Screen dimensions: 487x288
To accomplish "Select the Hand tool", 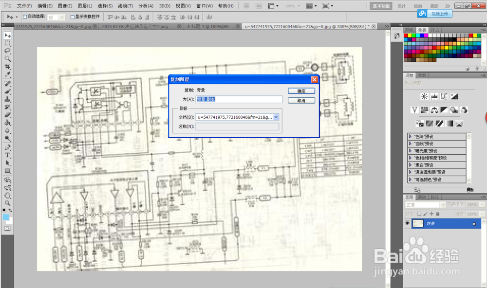I will [x=7, y=196].
